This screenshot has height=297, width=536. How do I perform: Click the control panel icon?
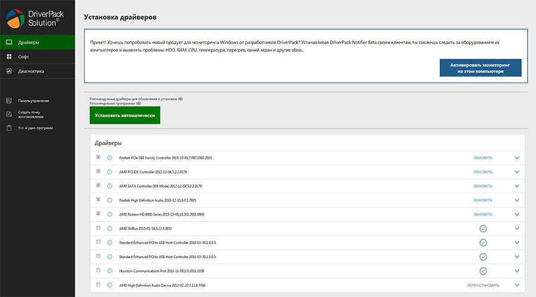[x=9, y=100]
